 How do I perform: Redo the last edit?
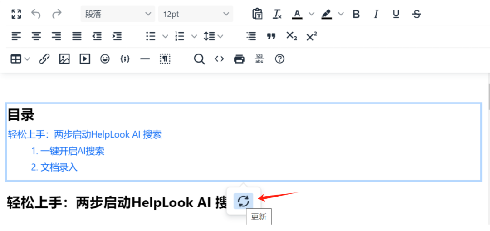(57, 14)
